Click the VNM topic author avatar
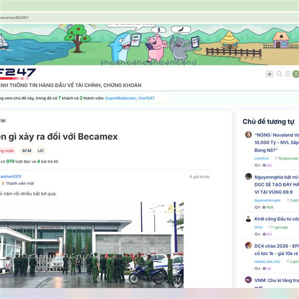299x299 pixels. tap(248, 280)
